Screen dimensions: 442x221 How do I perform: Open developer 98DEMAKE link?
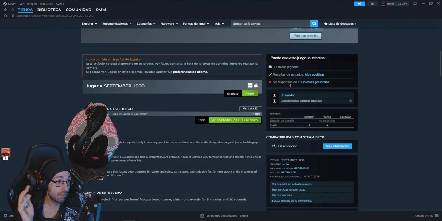301,169
